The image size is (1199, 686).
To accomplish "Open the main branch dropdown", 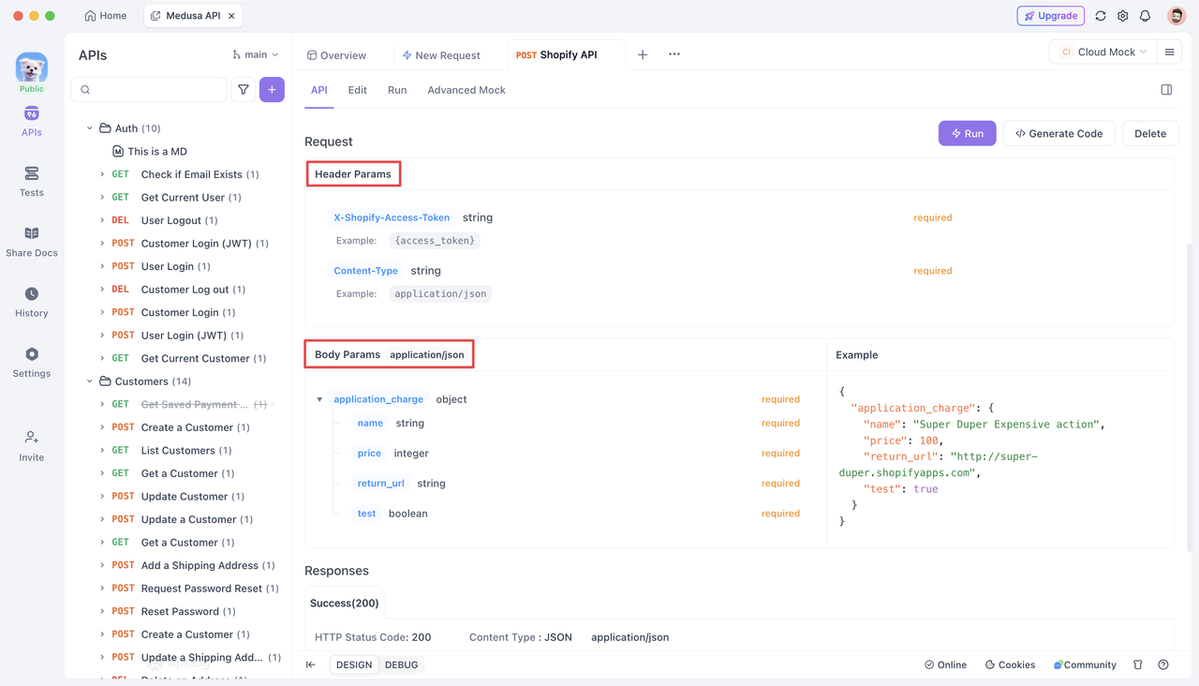I will click(x=256, y=55).
